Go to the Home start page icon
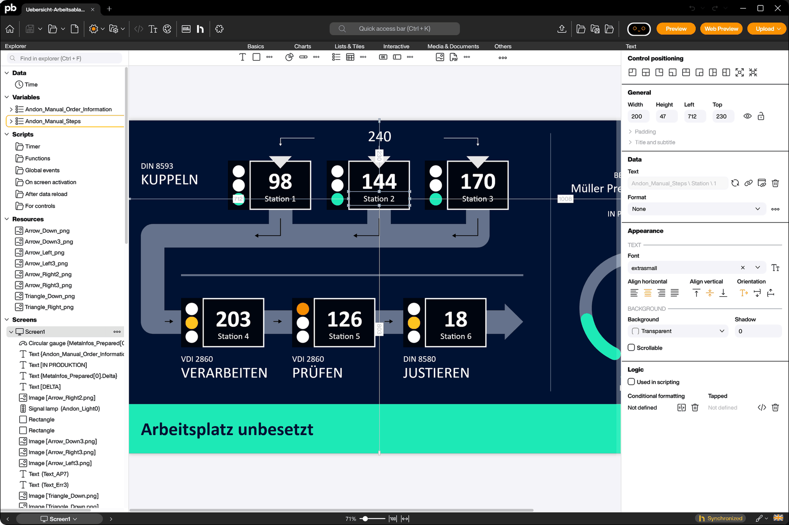Viewport: 789px width, 525px height. coord(10,29)
